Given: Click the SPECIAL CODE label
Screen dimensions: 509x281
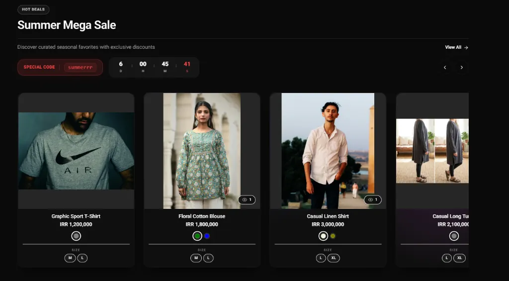Looking at the screenshot, I should pyautogui.click(x=39, y=67).
